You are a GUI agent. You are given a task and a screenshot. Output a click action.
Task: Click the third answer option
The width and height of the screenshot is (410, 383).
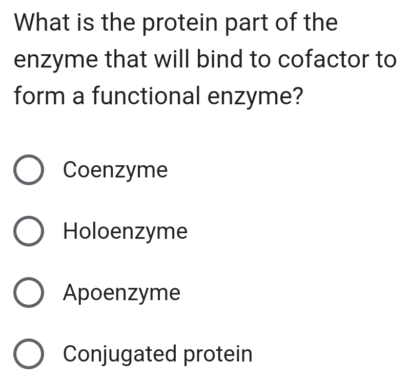95,292
